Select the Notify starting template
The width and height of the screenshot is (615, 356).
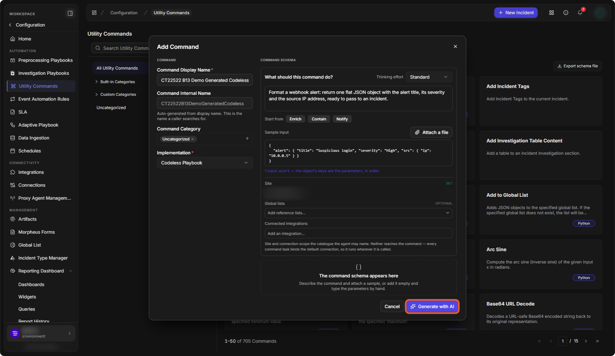(x=342, y=119)
